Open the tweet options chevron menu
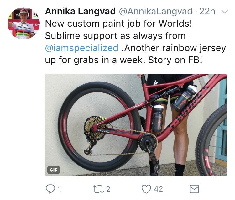Image resolution: width=235 pixels, height=200 pixels. click(225, 12)
